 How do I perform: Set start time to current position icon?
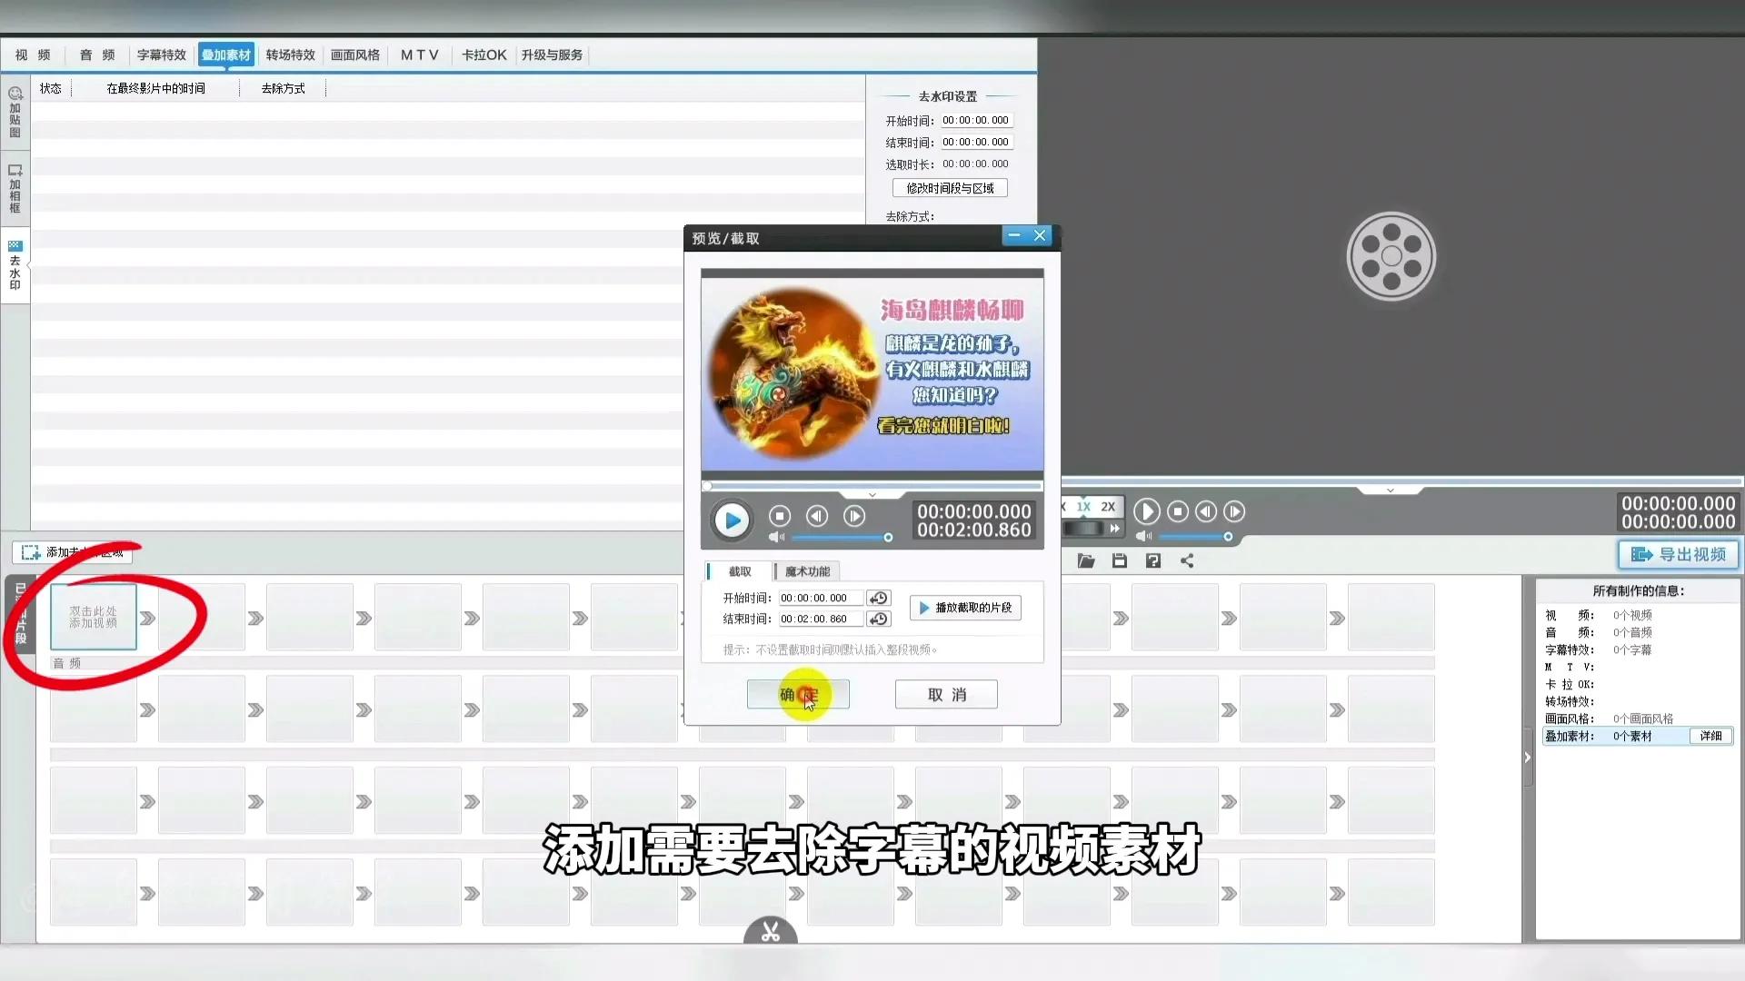[878, 598]
